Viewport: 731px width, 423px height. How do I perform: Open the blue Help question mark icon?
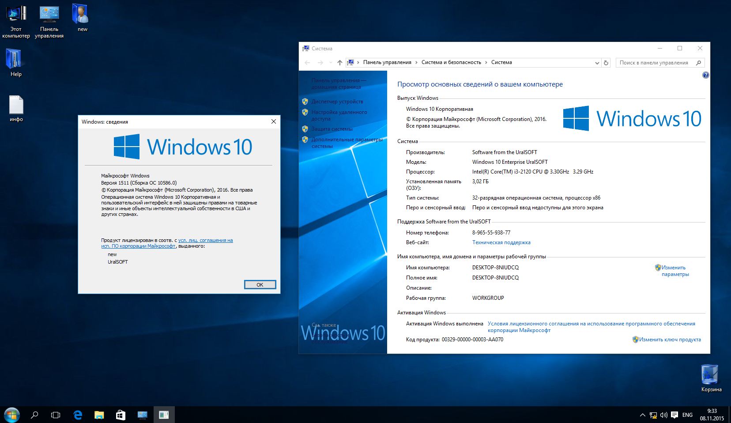click(x=705, y=75)
